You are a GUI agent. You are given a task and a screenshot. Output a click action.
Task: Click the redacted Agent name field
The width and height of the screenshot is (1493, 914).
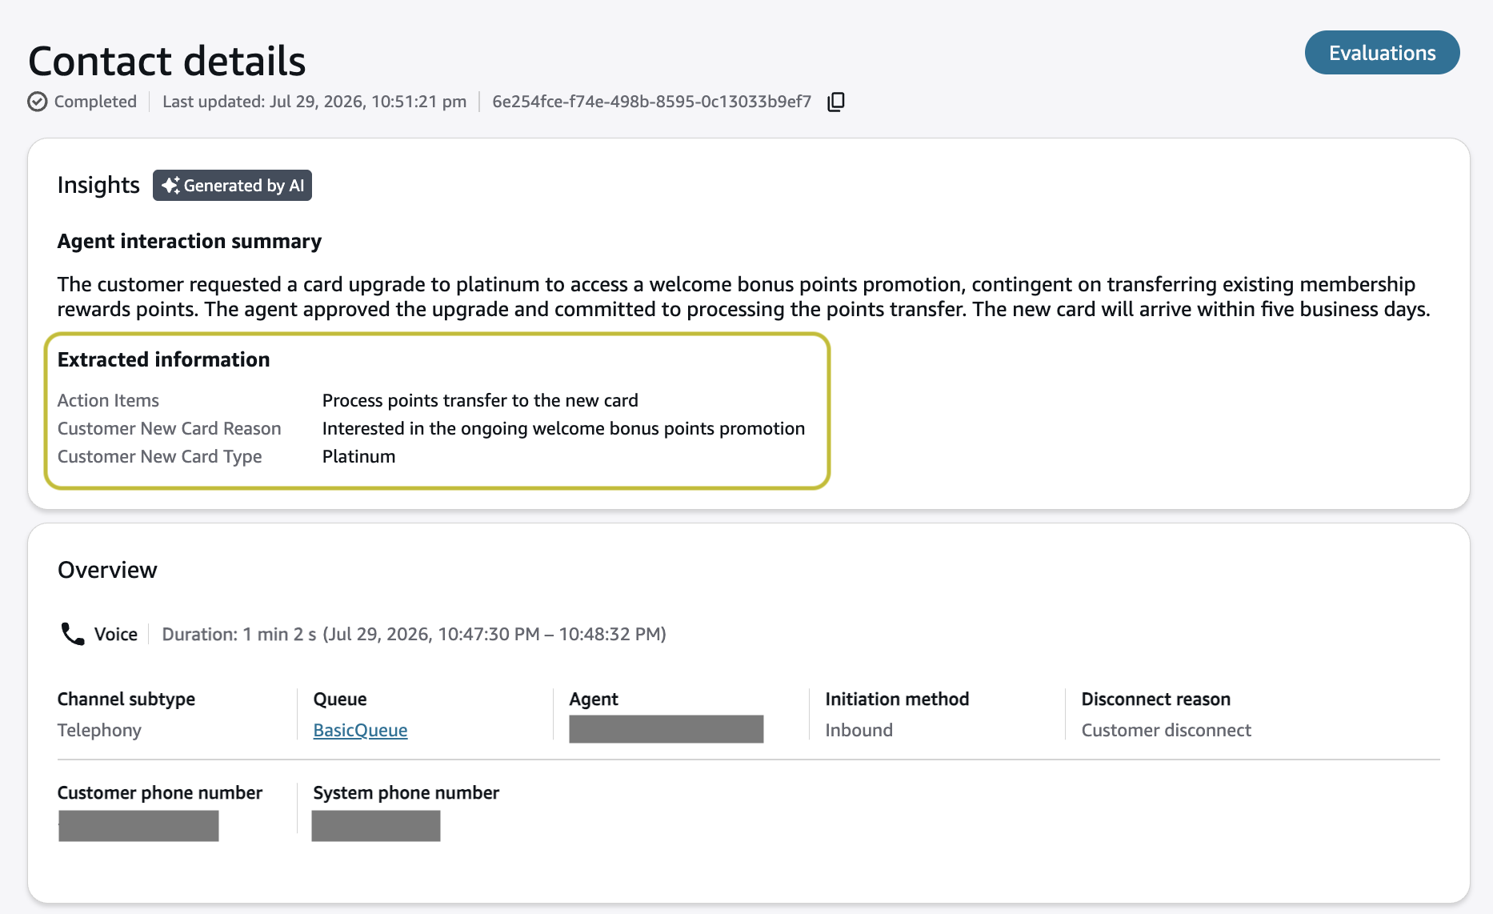tap(666, 729)
